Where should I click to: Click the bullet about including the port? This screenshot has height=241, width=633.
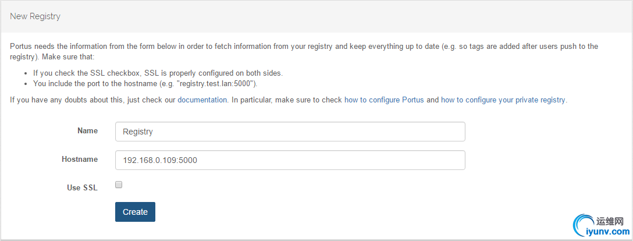[145, 84]
